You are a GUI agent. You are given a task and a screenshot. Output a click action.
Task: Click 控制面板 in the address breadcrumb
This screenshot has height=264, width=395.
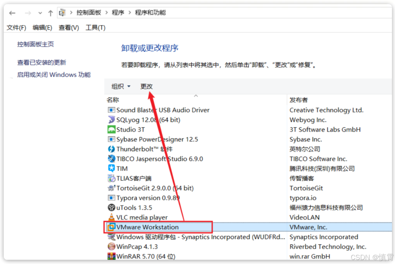click(89, 13)
